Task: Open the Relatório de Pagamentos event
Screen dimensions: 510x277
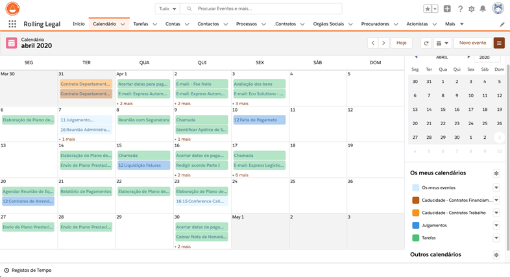Action: coord(86,191)
